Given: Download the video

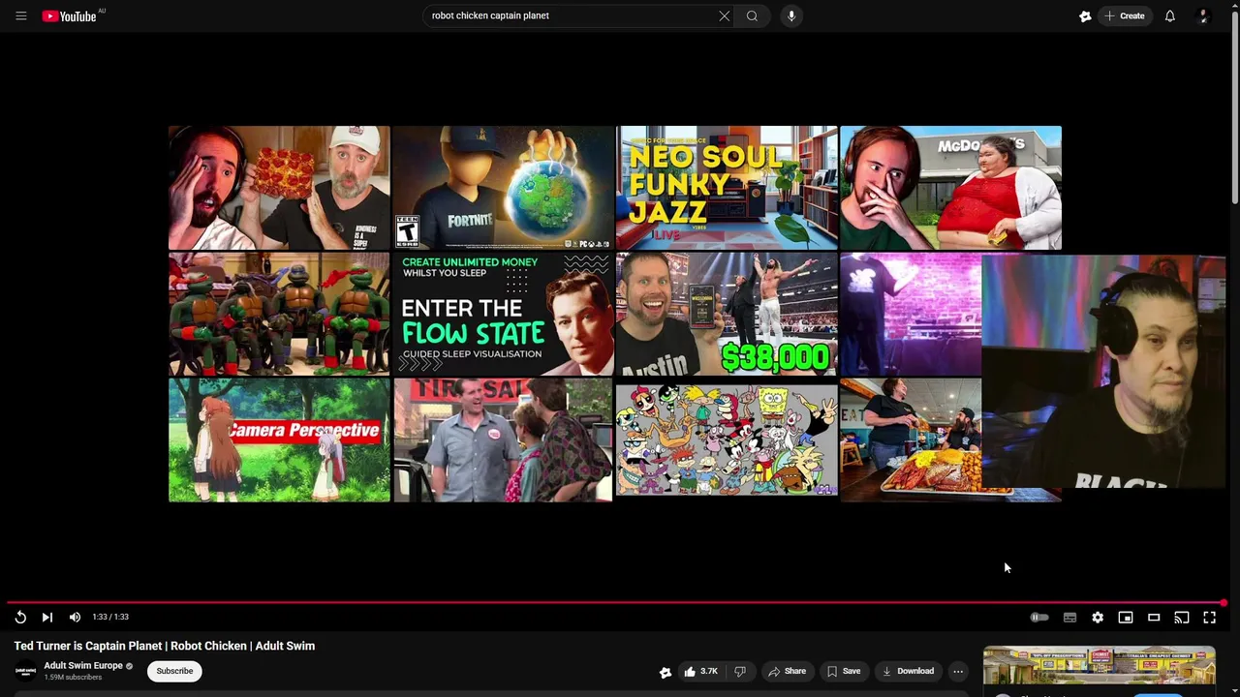Looking at the screenshot, I should (x=908, y=671).
